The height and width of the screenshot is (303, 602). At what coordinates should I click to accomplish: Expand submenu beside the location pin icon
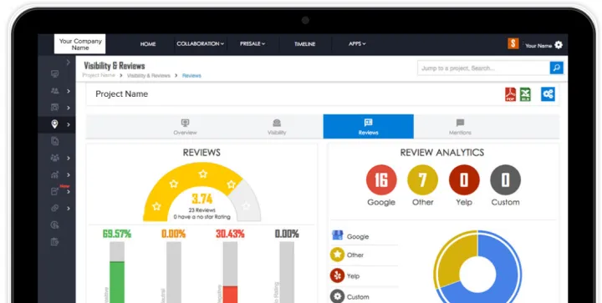coord(69,124)
